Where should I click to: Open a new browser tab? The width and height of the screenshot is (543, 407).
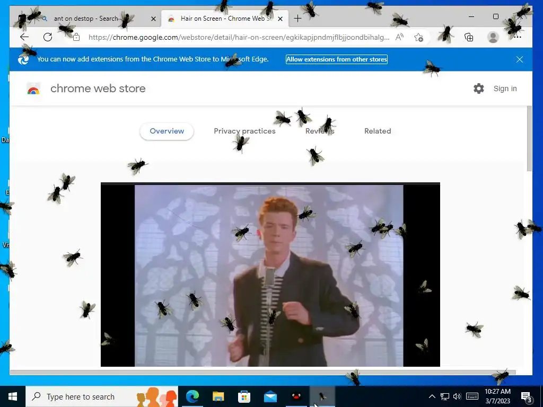297,19
